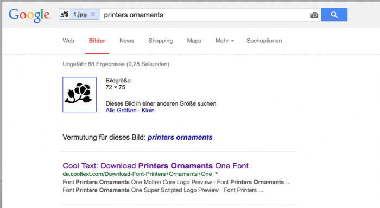Click the printers ornaments best guess link
The height and width of the screenshot is (208, 380).
[180, 138]
